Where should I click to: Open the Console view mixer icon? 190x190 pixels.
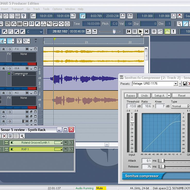click(x=14, y=24)
